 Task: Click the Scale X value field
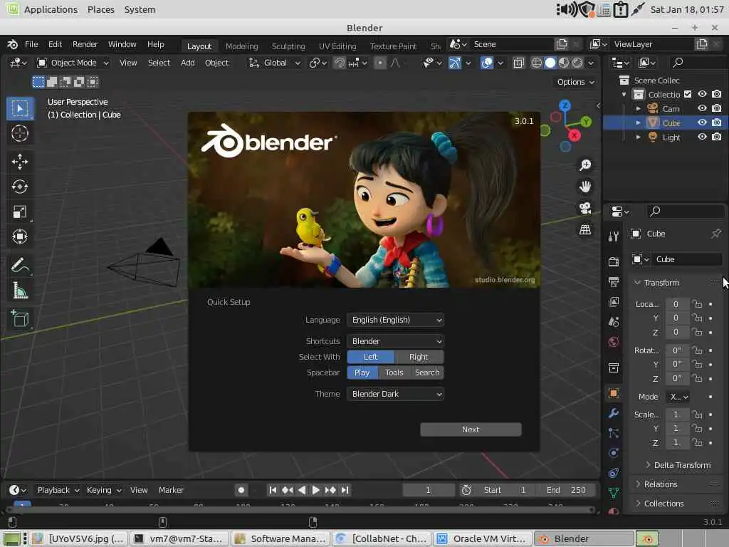pos(676,415)
